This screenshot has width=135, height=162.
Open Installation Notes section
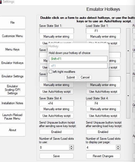(x=13, y=103)
